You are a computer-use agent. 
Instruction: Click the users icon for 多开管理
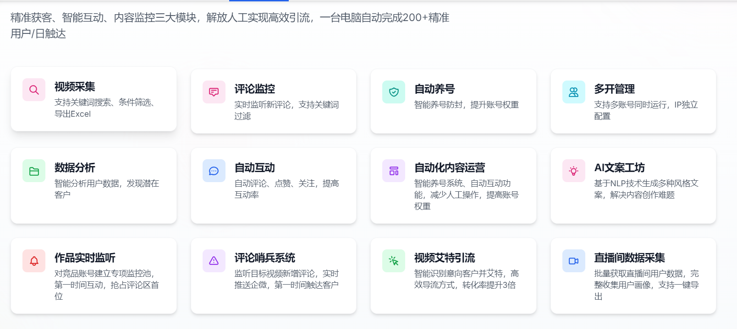click(573, 92)
